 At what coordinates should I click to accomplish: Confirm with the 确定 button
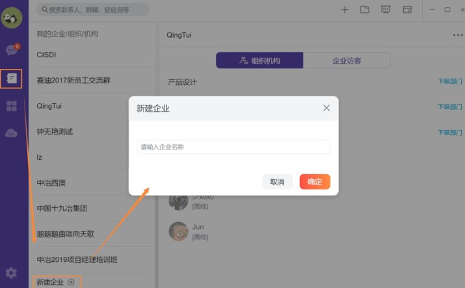315,181
